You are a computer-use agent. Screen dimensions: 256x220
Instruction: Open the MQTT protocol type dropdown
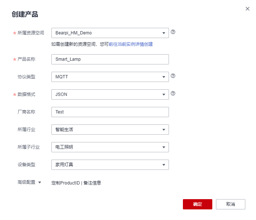[x=110, y=77]
